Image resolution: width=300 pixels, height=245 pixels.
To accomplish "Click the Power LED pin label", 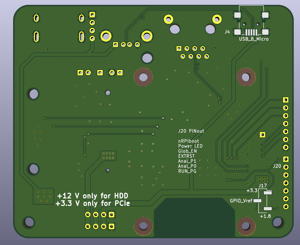I will pyautogui.click(x=190, y=146).
